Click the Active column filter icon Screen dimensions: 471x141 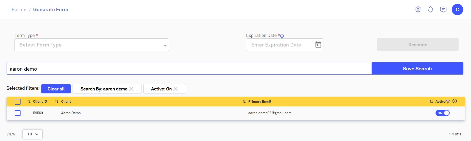click(448, 102)
